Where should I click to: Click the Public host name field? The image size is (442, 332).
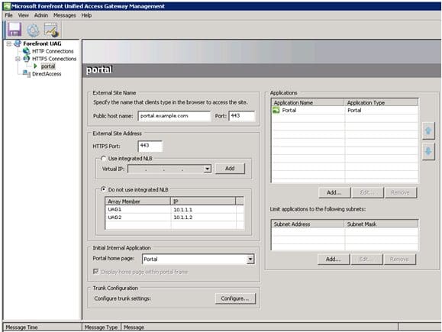click(174, 116)
